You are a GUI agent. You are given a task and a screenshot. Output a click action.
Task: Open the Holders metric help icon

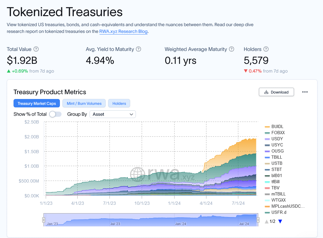point(266,49)
